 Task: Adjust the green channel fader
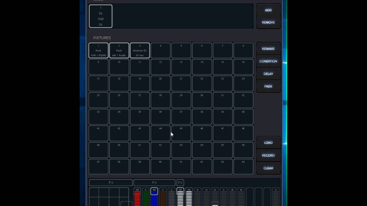click(146, 197)
